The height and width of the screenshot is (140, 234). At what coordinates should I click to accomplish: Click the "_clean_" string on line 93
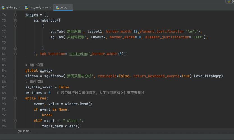(72, 121)
